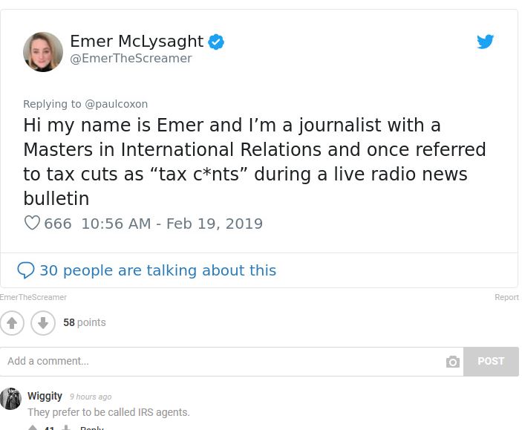Open the @EmerTheScreamer handle link
This screenshot has width=522, height=430.
click(131, 58)
